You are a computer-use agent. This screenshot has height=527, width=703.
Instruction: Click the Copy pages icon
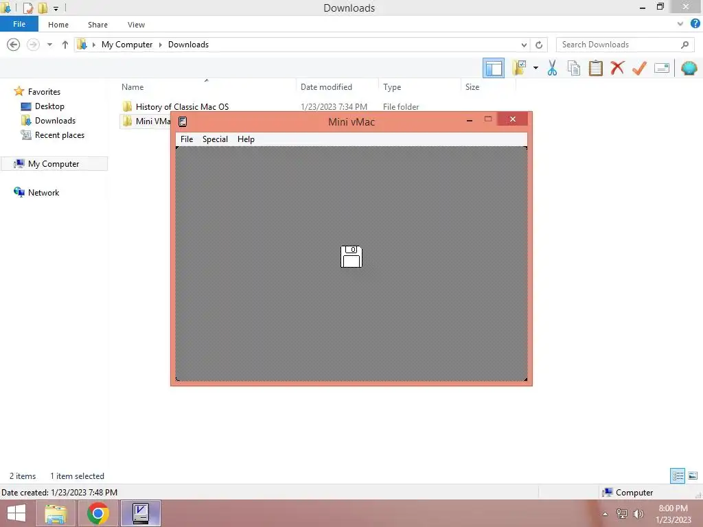click(x=573, y=68)
